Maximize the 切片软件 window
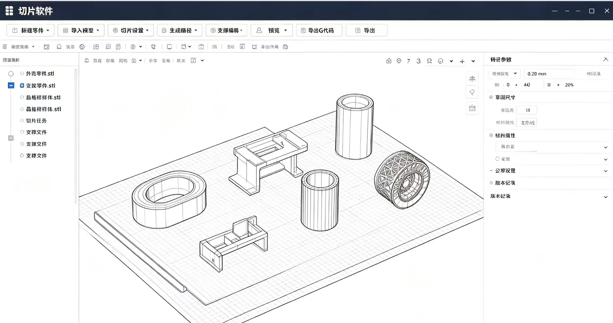The image size is (613, 323). pos(592,11)
